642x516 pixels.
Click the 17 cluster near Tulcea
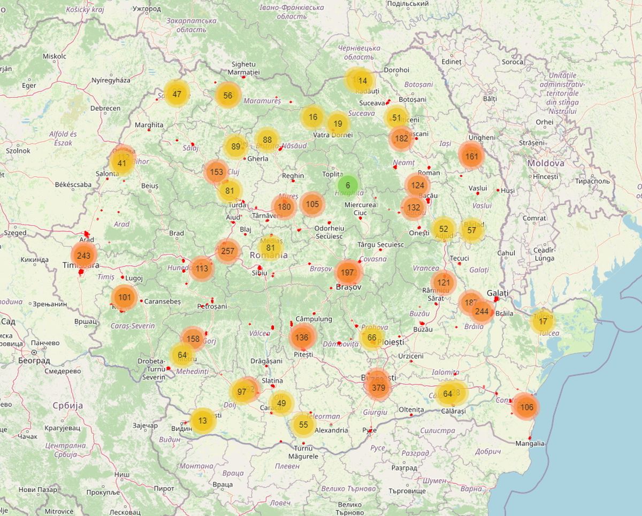coord(543,321)
